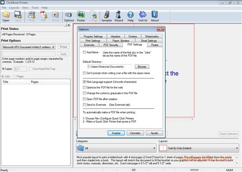Screen dimensions: 242x172
Task: Switch to PDF Security tab
Action: pyautogui.click(x=111, y=45)
